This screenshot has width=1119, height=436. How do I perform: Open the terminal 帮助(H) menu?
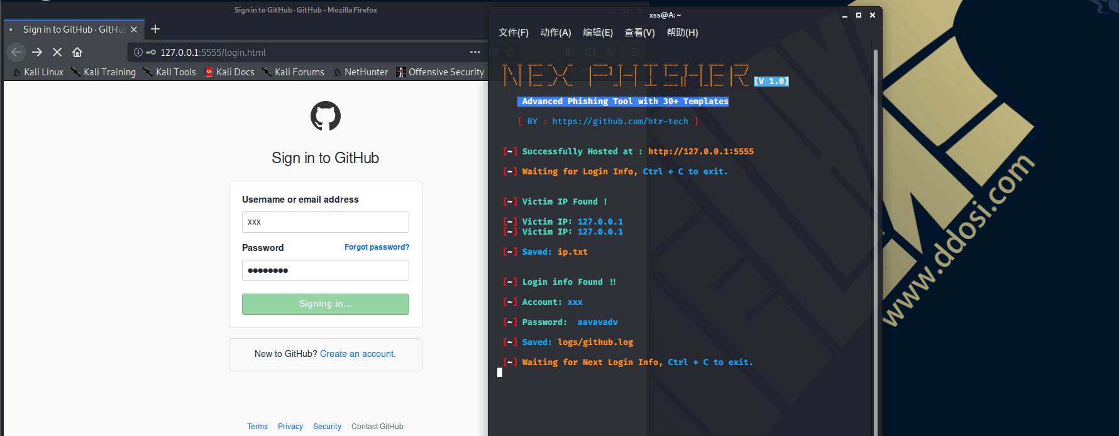[682, 33]
